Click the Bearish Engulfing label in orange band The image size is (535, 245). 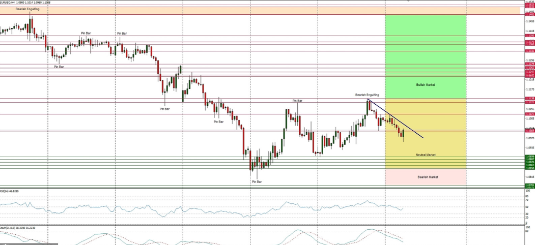(x=27, y=9)
